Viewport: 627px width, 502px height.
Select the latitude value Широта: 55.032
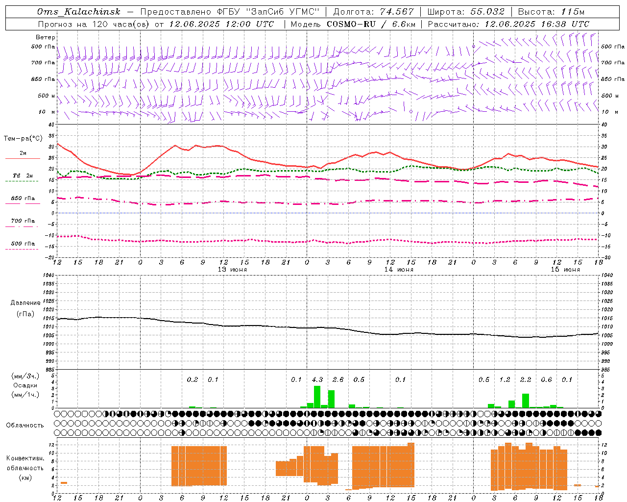(466, 12)
